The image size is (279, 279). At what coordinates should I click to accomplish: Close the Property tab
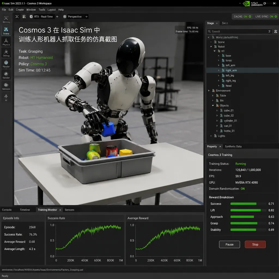click(220, 146)
